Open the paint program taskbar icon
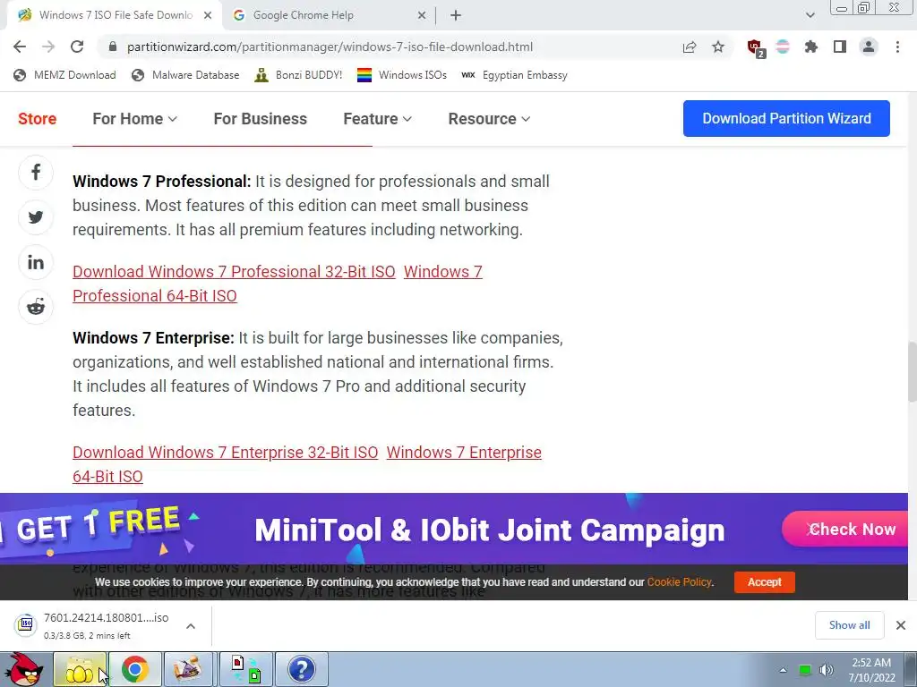The image size is (917, 687). 190,669
